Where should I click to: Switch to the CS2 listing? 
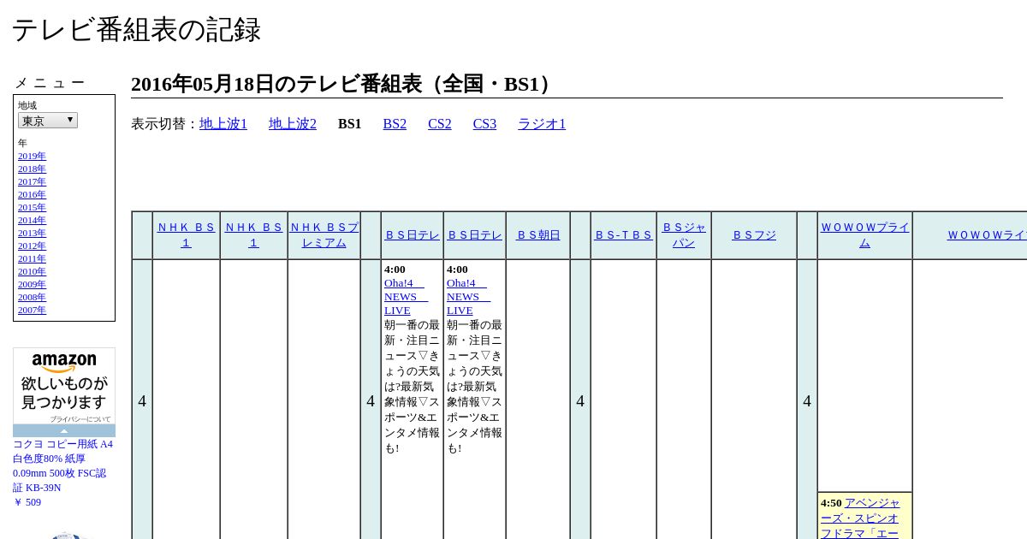tap(440, 124)
